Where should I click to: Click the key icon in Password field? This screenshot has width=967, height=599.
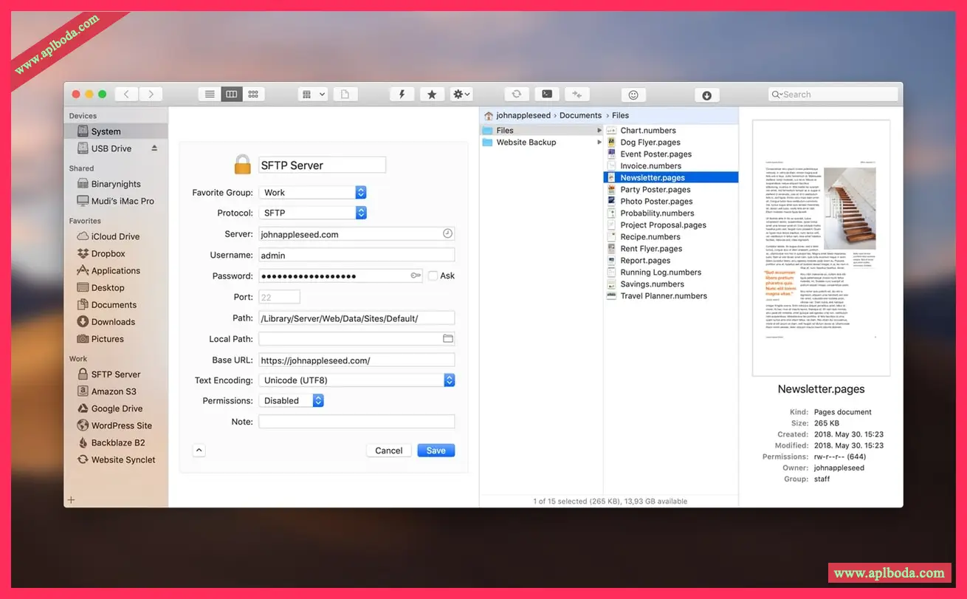416,275
